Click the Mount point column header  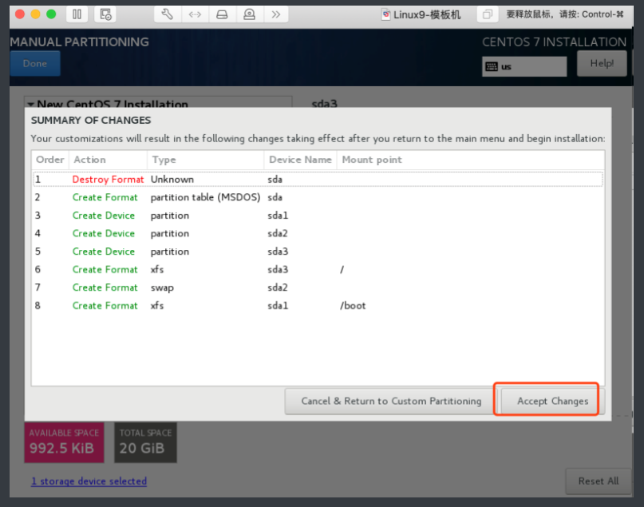471,160
